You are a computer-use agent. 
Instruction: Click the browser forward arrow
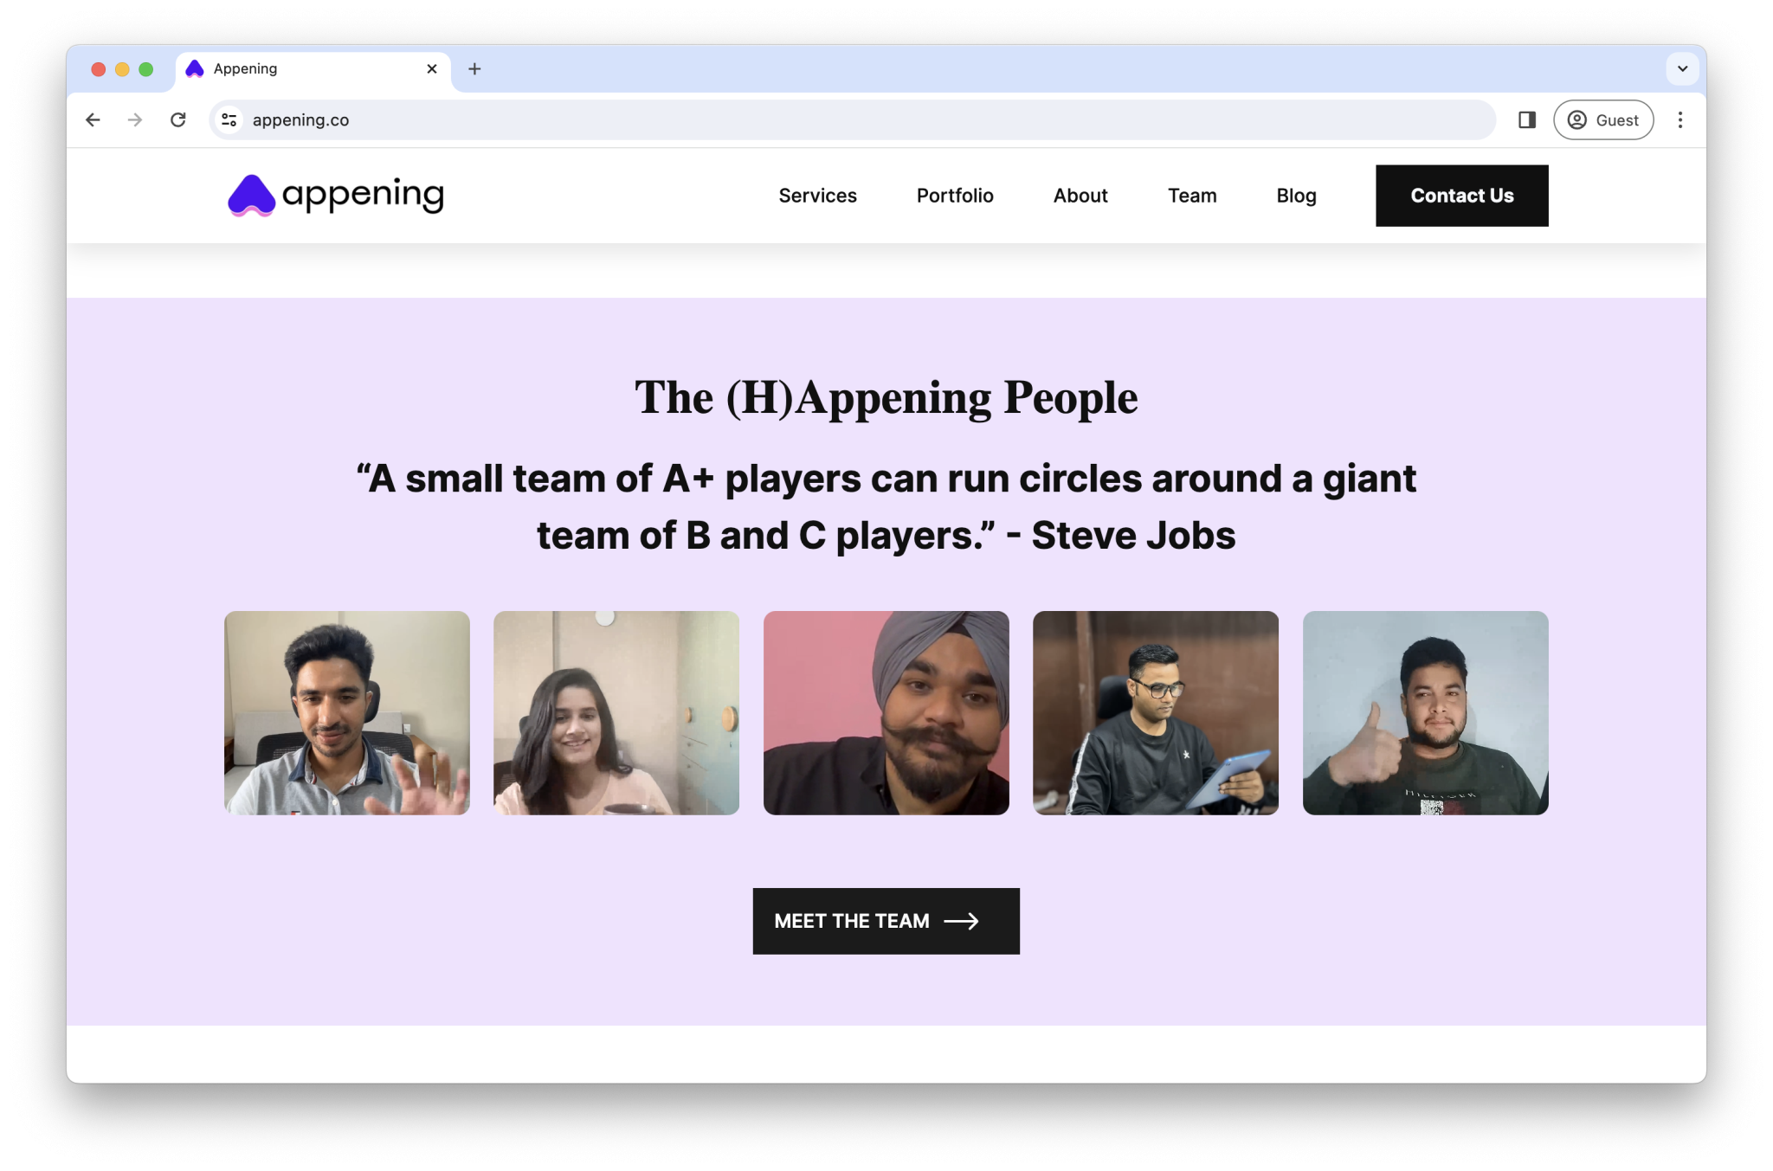click(x=135, y=120)
